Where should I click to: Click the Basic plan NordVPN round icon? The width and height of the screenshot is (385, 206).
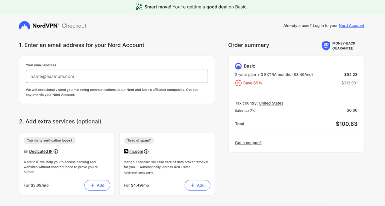coord(238,66)
